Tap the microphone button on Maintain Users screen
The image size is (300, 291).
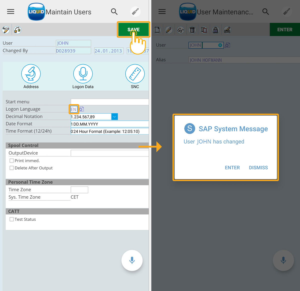[x=132, y=260]
